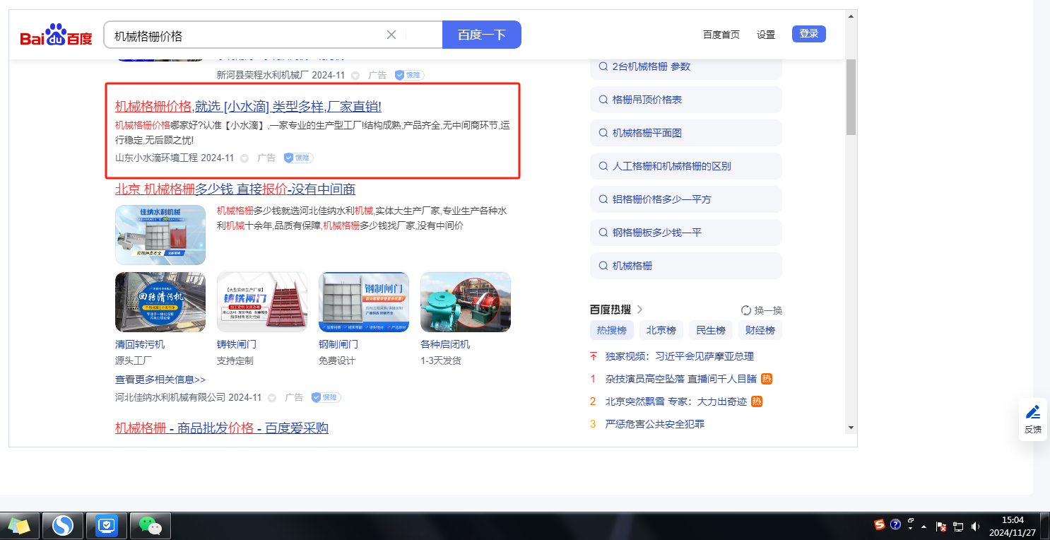1050x540 pixels.
Task: Open the Sogou browser taskbar icon
Action: (x=63, y=526)
